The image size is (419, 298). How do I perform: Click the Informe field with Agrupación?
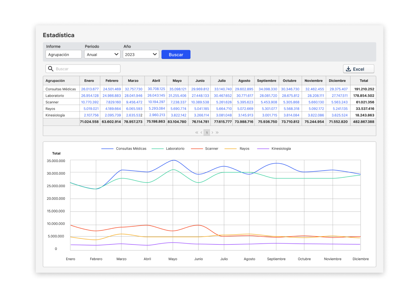[64, 54]
